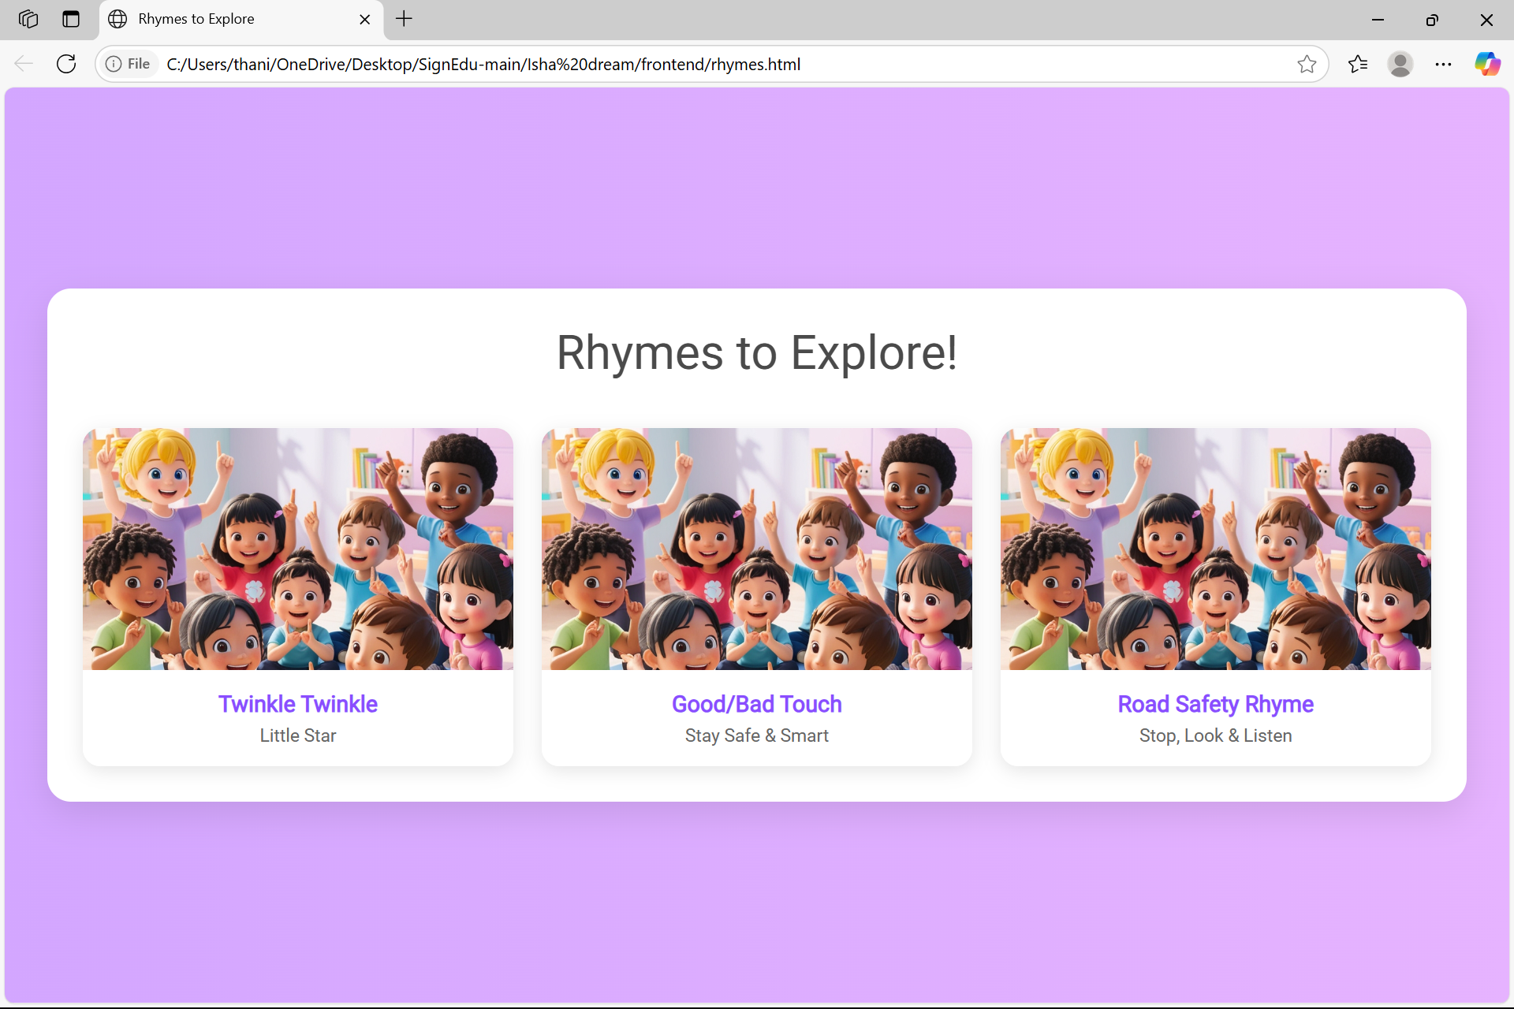Open the Good/Bad Touch rhyme link
Viewport: 1514px width, 1009px height.
756,704
